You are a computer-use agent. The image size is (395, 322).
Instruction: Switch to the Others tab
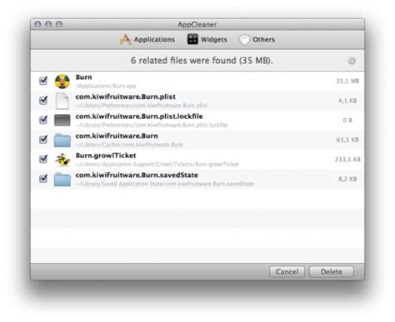[257, 39]
